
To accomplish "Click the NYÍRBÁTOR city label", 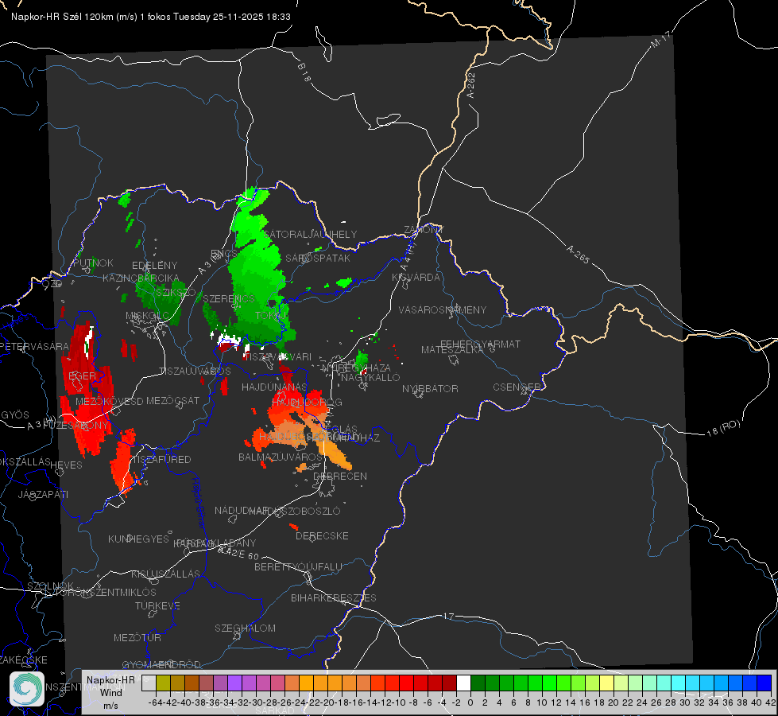I will 430,388.
